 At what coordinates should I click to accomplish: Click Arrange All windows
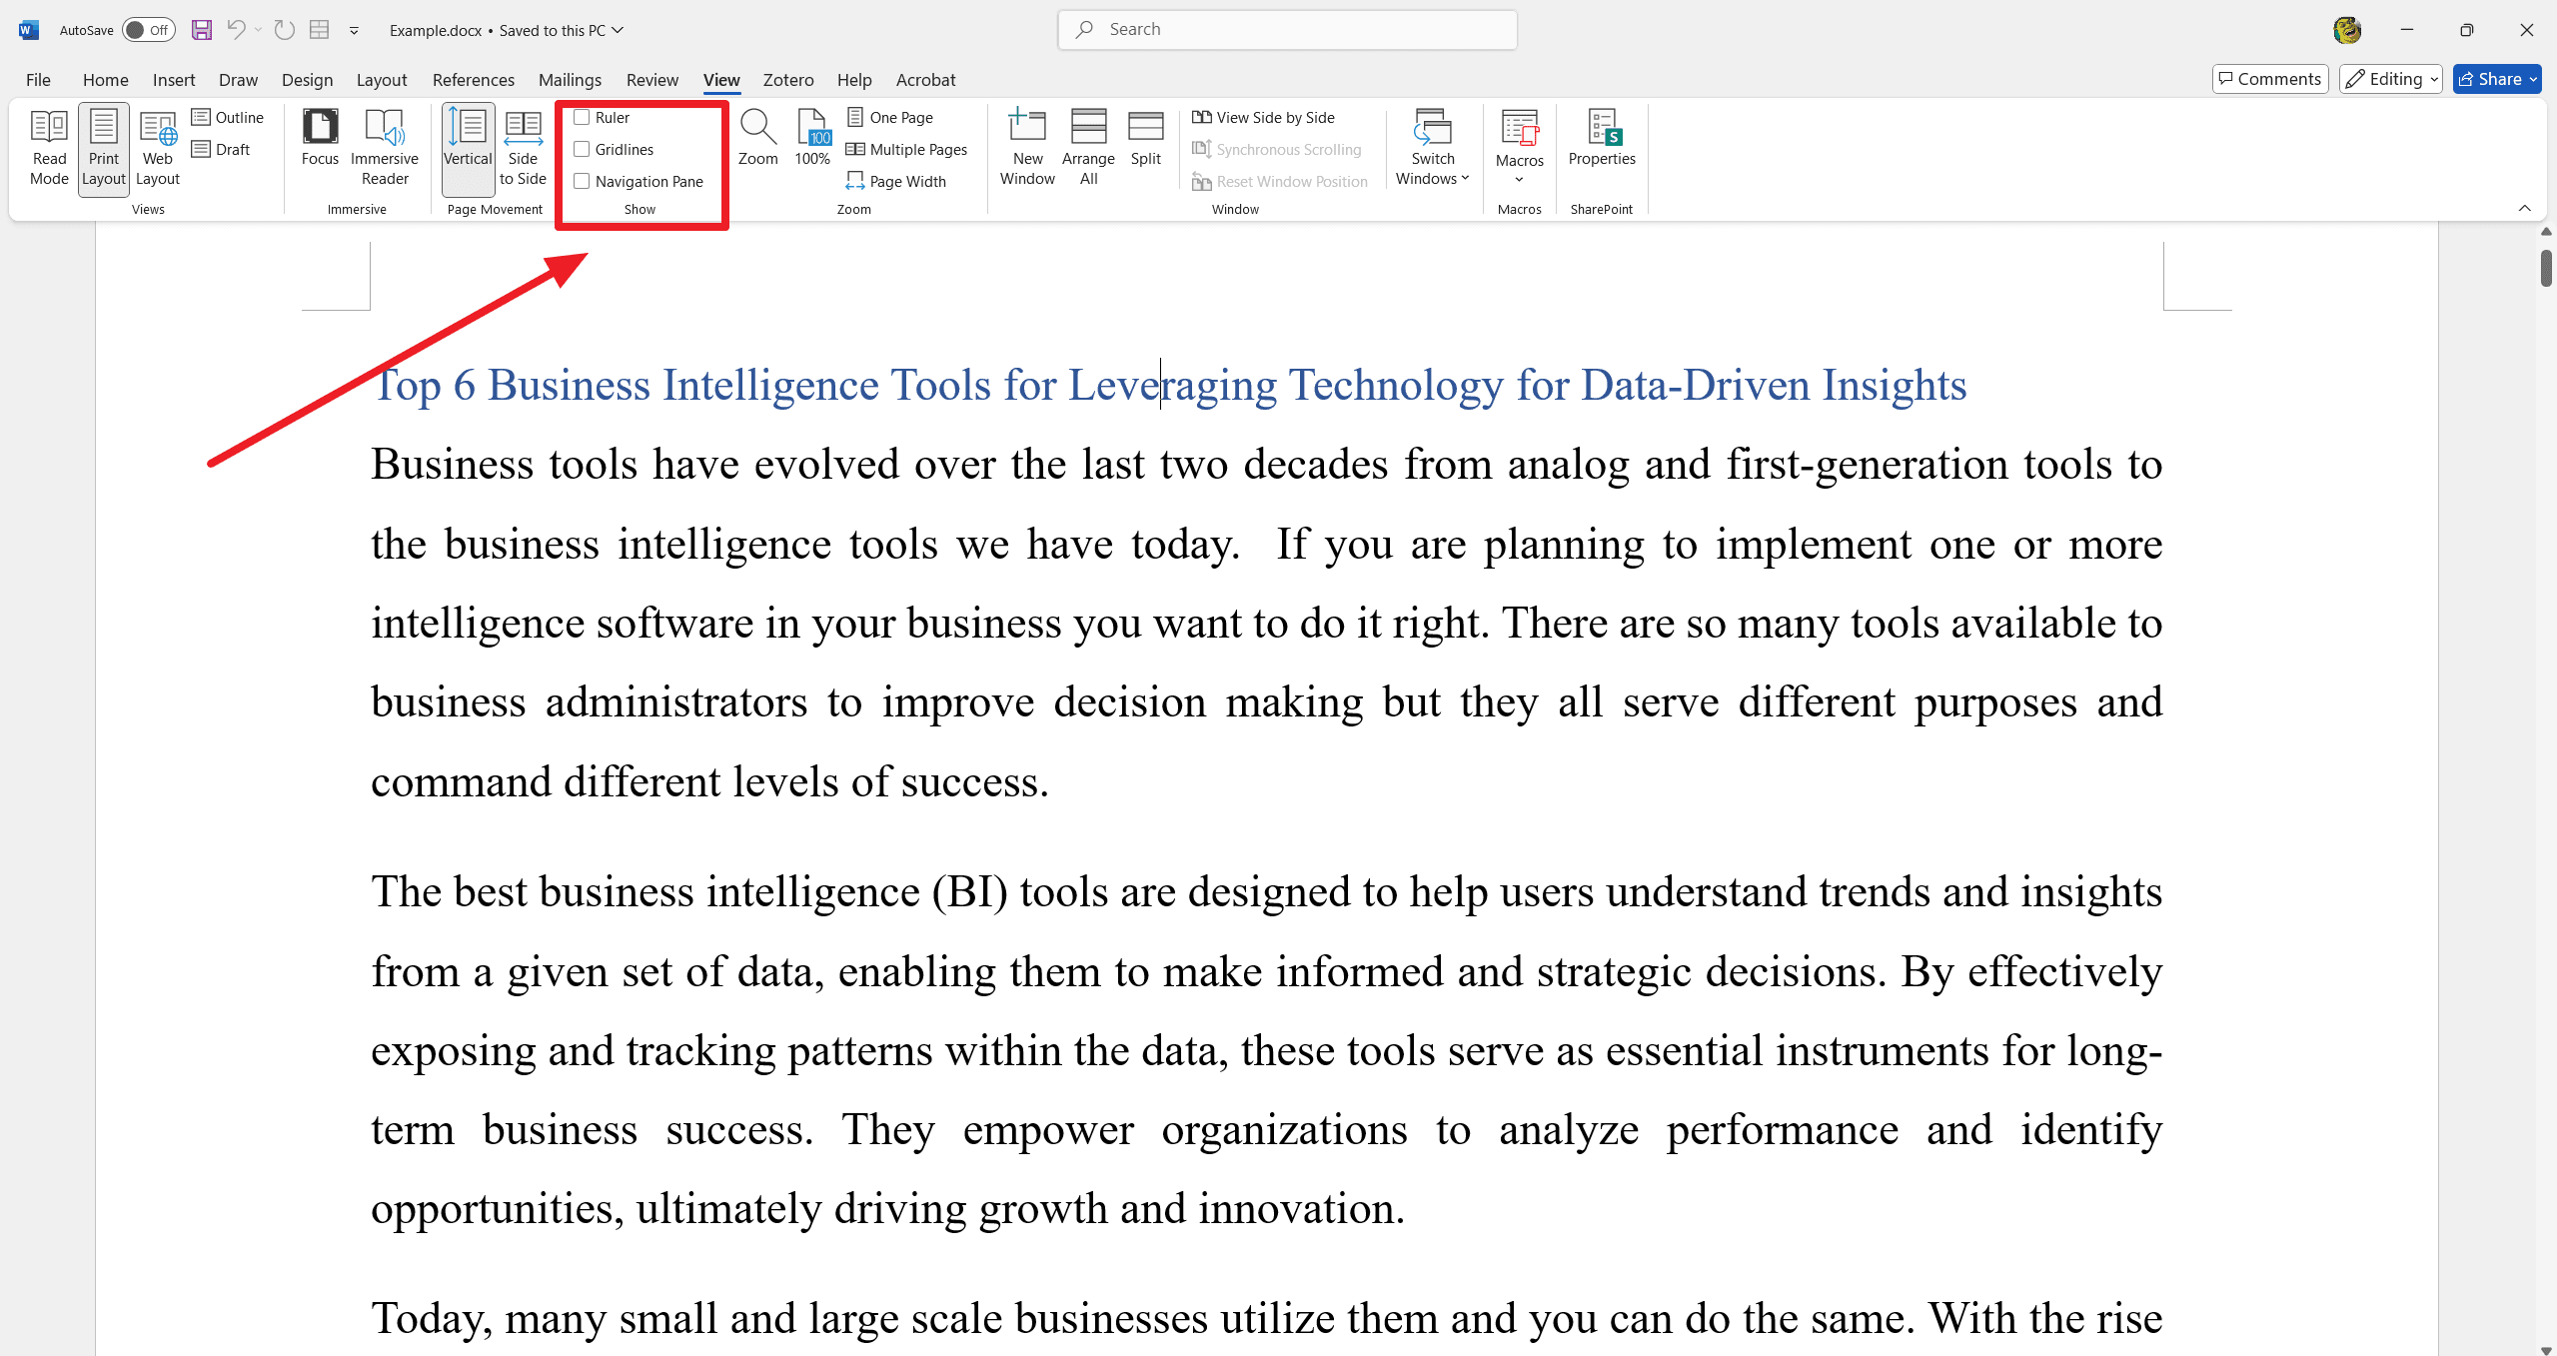(1088, 148)
